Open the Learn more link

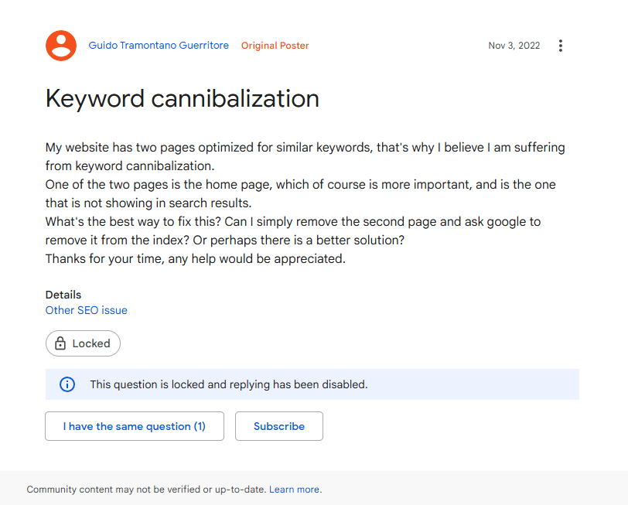coord(294,490)
